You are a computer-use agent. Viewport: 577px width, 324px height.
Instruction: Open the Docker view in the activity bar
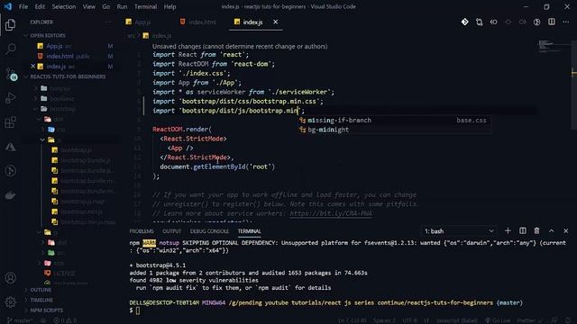pos(10,195)
